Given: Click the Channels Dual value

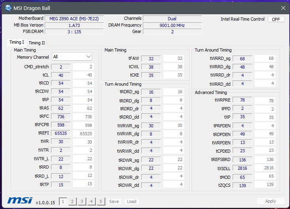Looking at the screenshot, I should (172, 19).
